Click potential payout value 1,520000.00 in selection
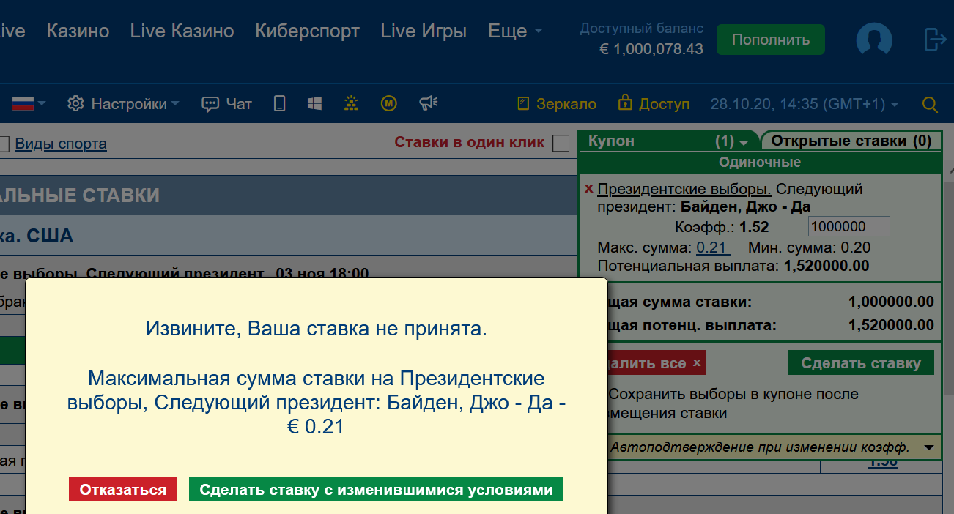The image size is (954, 514). coord(827,266)
